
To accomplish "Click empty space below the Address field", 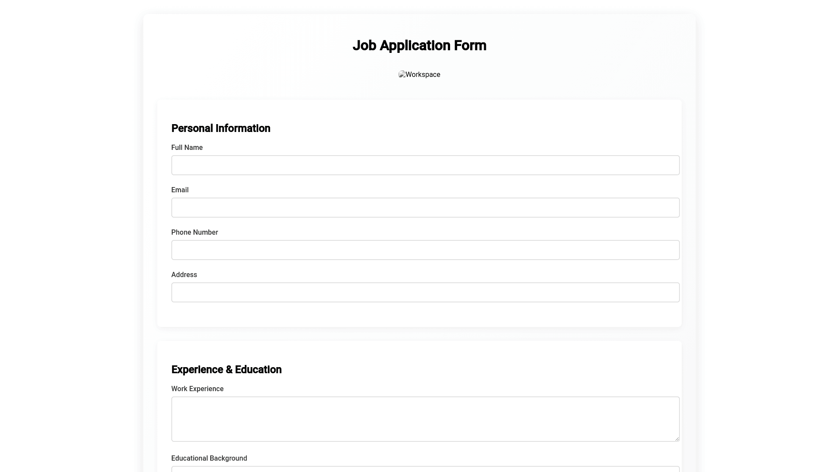I will click(419, 315).
